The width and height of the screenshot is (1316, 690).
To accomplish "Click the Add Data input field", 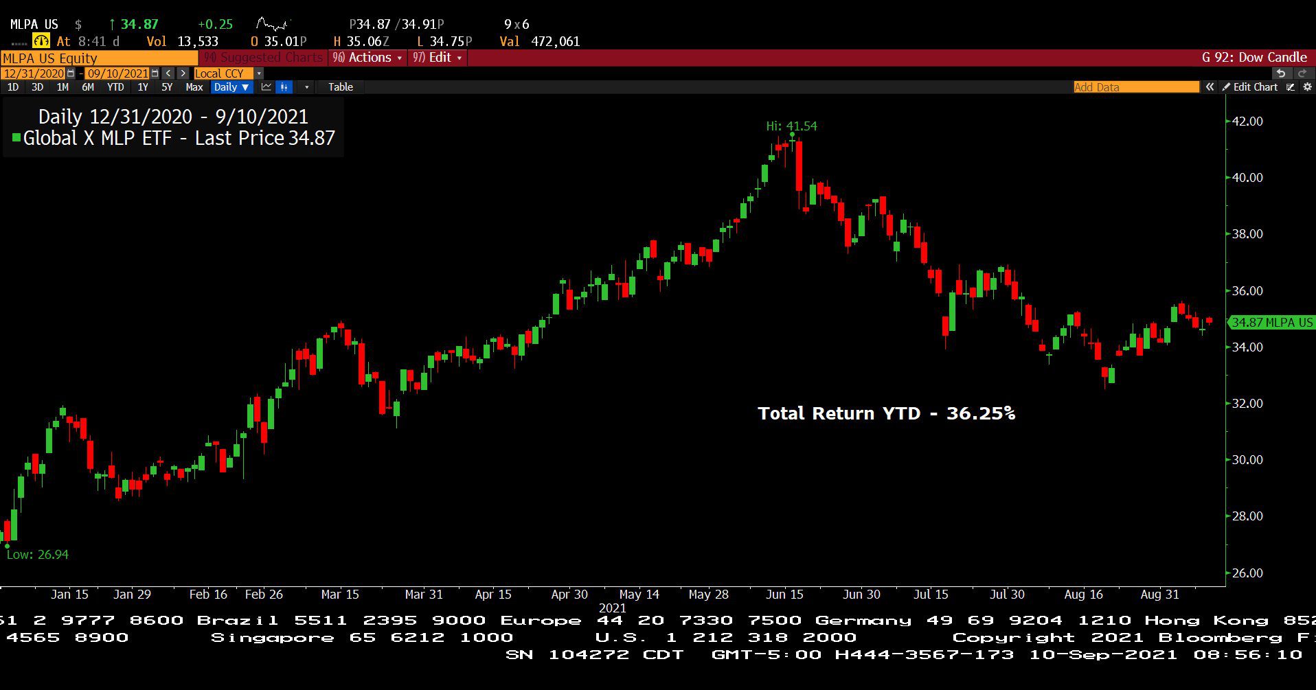I will pyautogui.click(x=1137, y=87).
